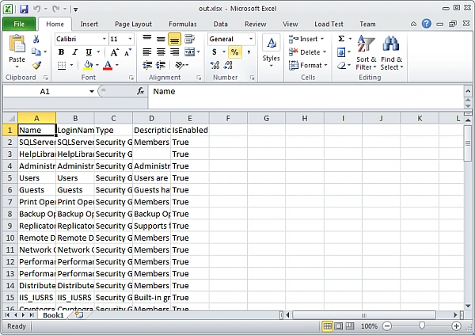Toggle Middle Align button
Viewport: 475px width, 335px height.
(161, 39)
